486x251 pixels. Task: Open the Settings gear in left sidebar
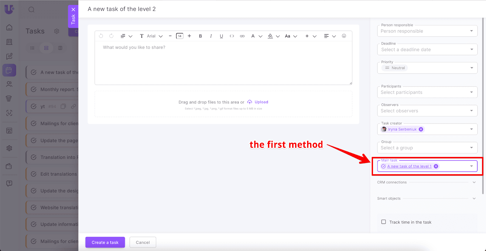coord(9,148)
